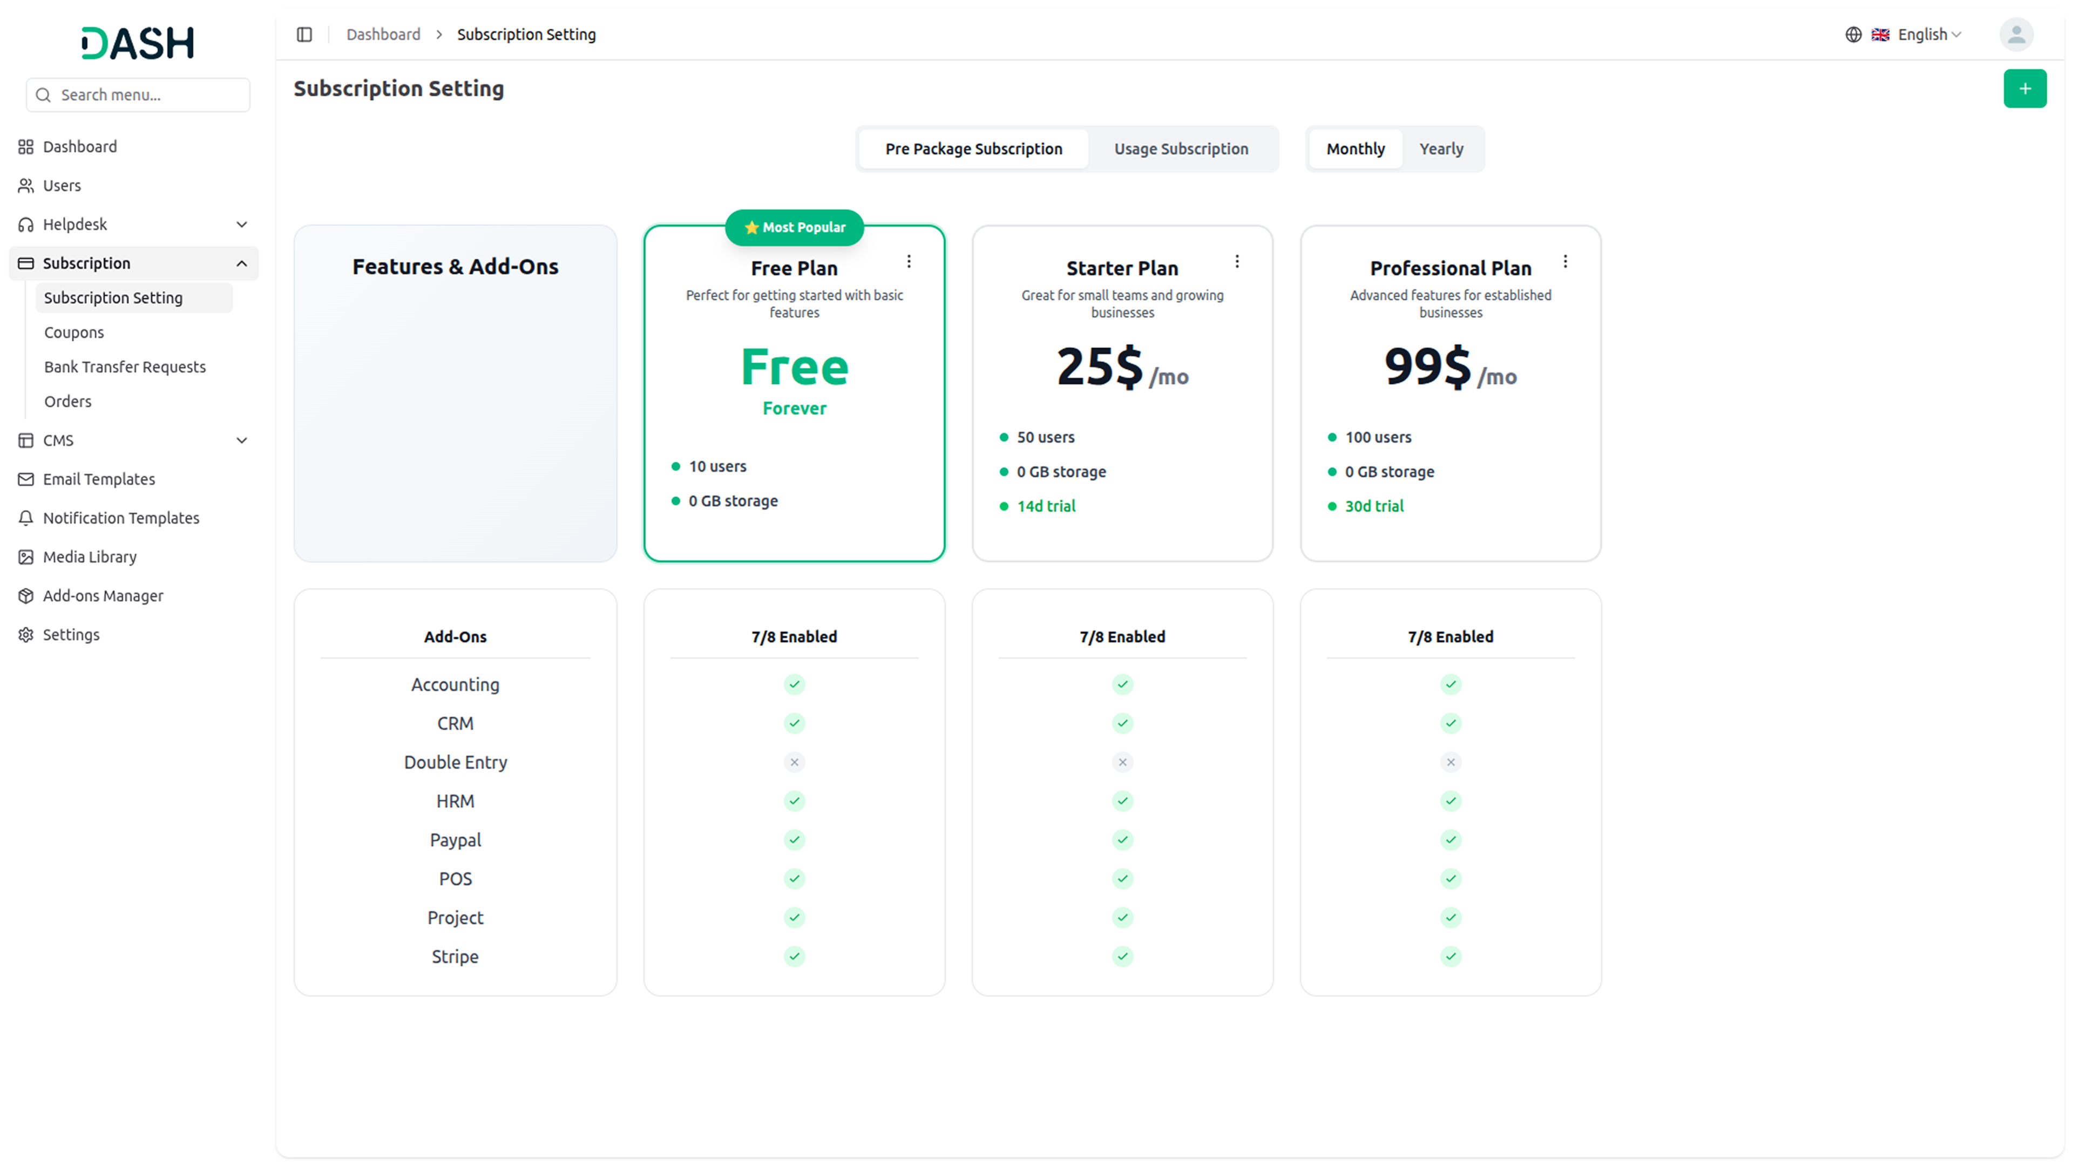Screen dimensions: 2073x1166
Task: Open the Starter Plan three-dot menu
Action: [1237, 261]
